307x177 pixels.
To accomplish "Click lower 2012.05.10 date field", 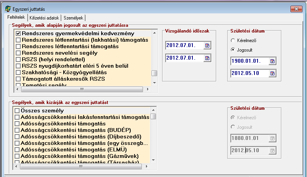I will (x=250, y=151).
